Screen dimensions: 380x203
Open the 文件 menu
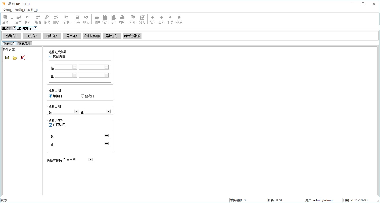pyautogui.click(x=8, y=10)
